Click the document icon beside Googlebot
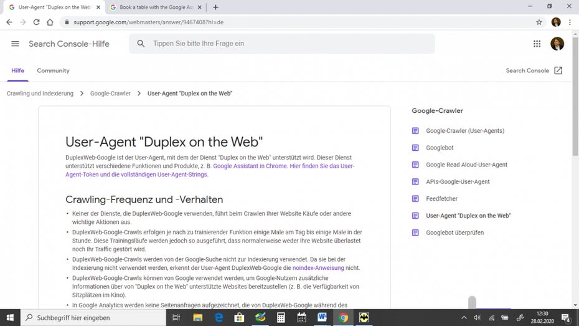 point(415,148)
